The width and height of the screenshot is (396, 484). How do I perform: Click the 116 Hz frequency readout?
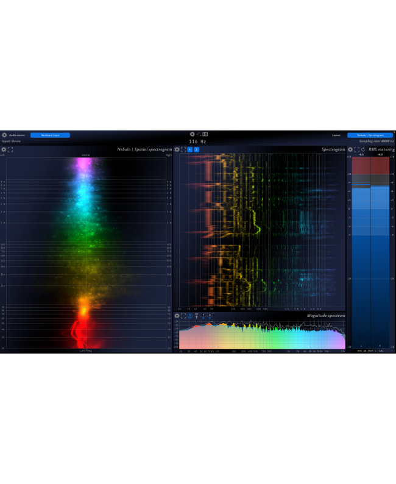click(197, 141)
